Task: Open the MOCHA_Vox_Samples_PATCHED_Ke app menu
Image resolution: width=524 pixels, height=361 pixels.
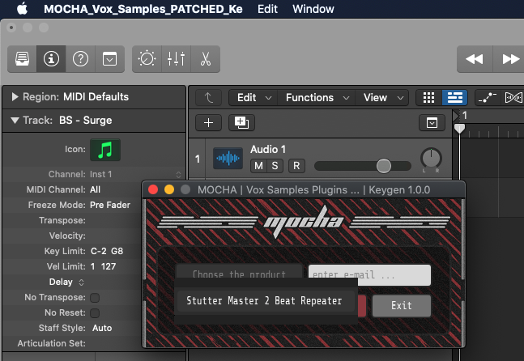Action: coord(143,9)
